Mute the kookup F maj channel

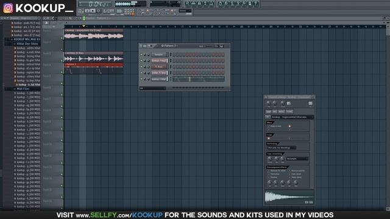point(141,61)
